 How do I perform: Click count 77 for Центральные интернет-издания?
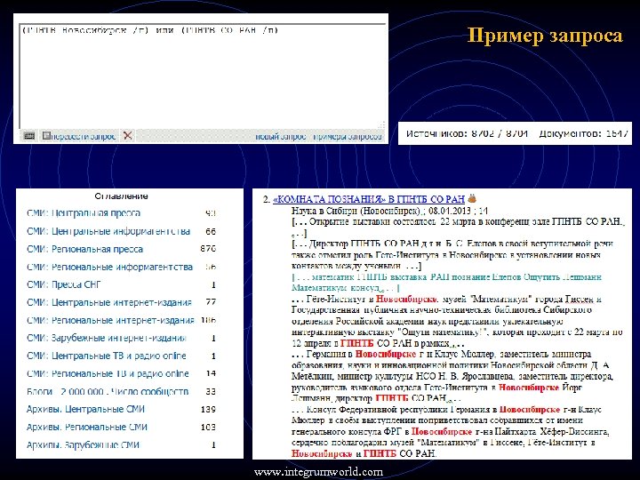pos(211,302)
